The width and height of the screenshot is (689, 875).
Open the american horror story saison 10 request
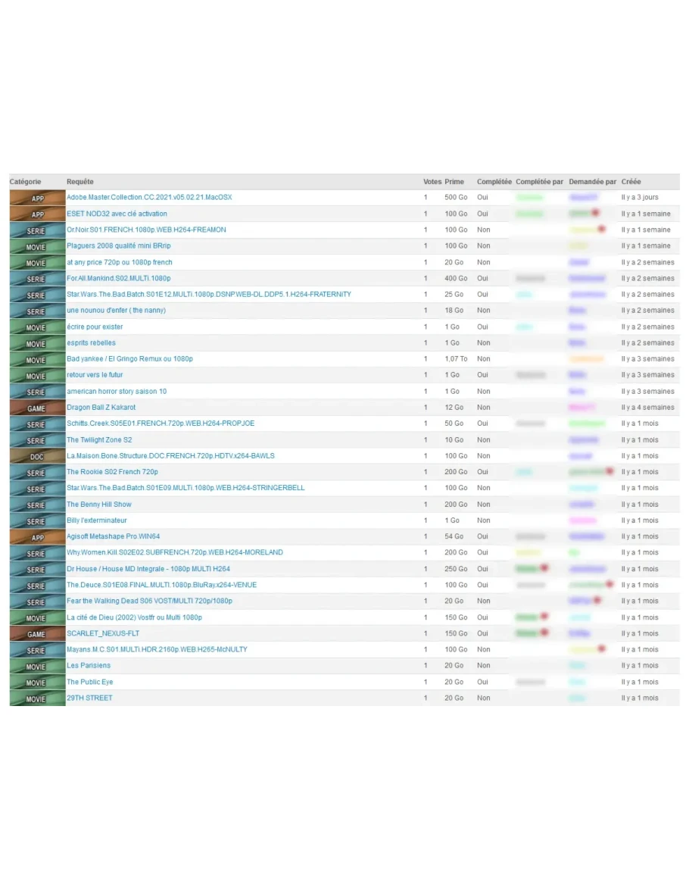pyautogui.click(x=117, y=392)
